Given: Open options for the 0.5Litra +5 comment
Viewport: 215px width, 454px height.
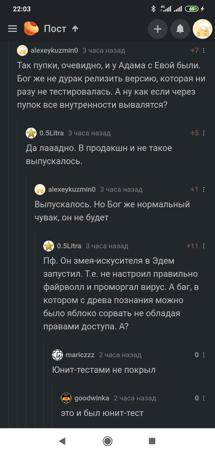Looking at the screenshot, I should coord(204,133).
